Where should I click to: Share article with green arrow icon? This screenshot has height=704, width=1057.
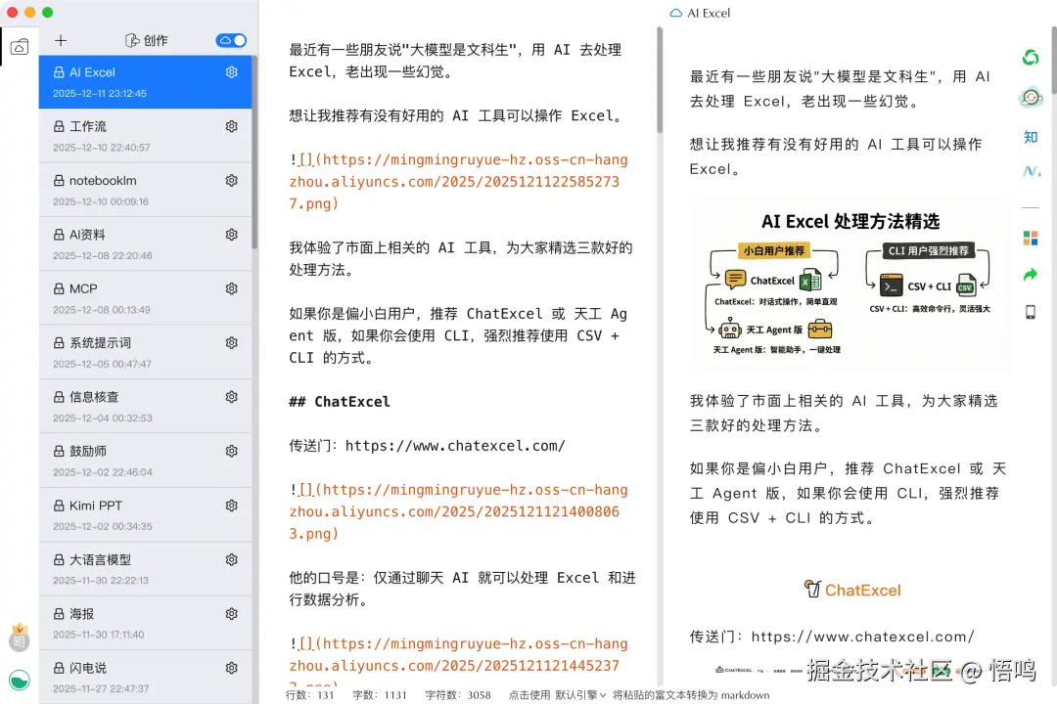(x=1030, y=275)
